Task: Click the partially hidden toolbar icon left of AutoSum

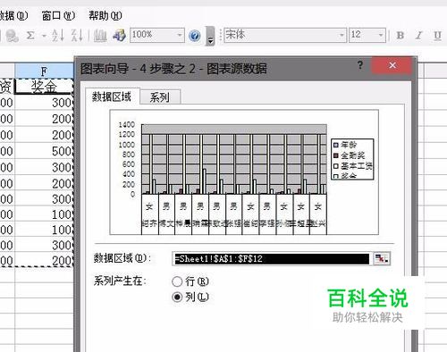Action: click(12, 36)
